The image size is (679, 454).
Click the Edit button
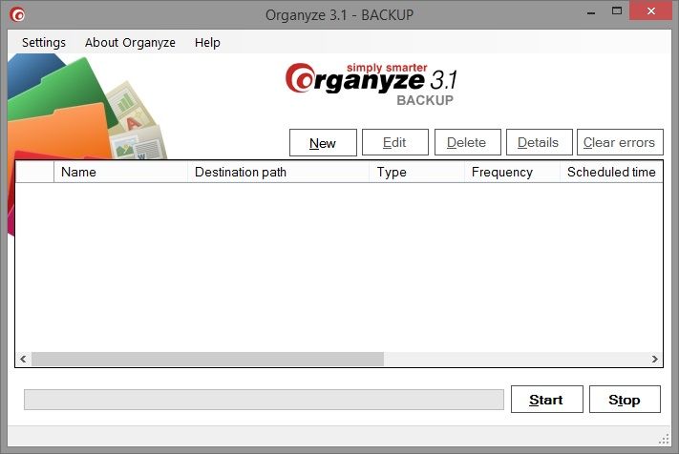(395, 142)
